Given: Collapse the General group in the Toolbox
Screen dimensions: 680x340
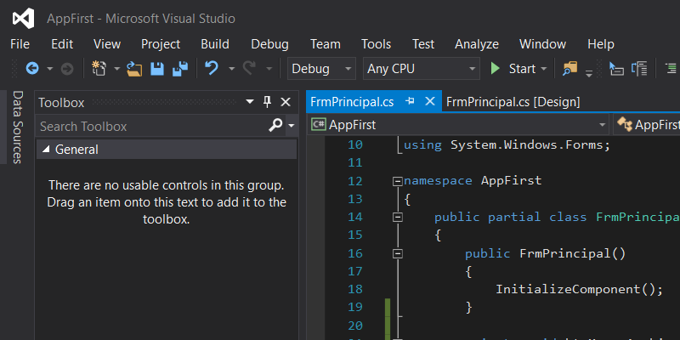Looking at the screenshot, I should [x=45, y=150].
